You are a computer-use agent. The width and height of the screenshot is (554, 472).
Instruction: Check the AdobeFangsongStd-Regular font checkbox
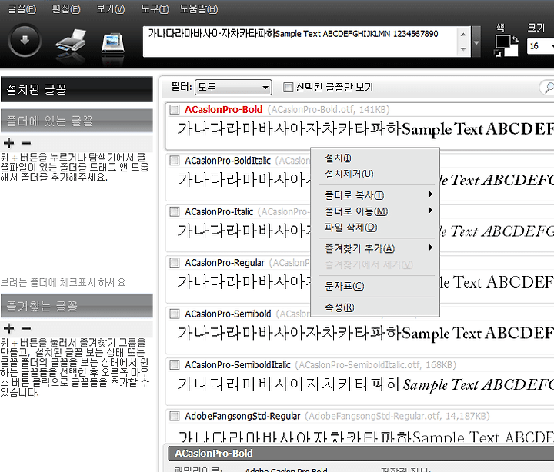click(175, 416)
